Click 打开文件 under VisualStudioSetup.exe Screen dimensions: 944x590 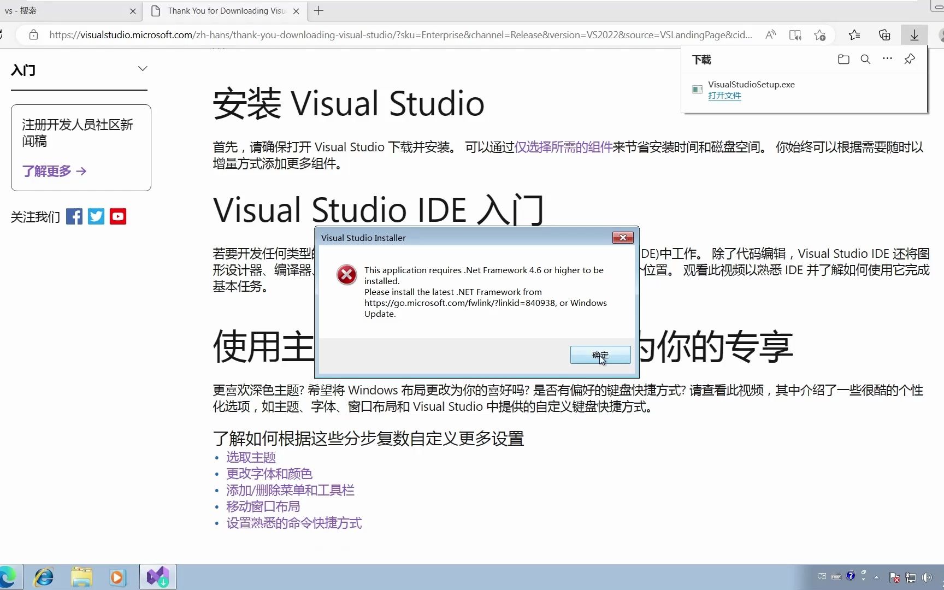724,96
